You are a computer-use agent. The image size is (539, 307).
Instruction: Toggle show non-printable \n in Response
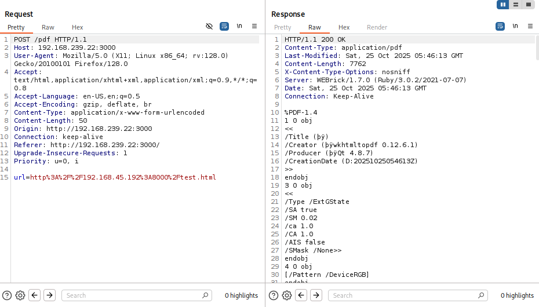click(x=515, y=27)
